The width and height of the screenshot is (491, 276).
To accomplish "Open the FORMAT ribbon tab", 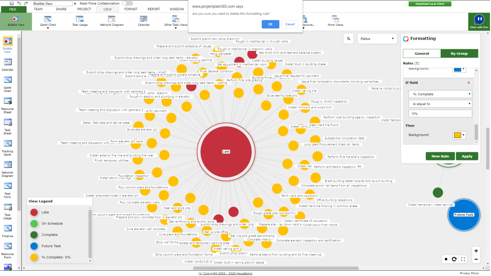I will click(131, 9).
